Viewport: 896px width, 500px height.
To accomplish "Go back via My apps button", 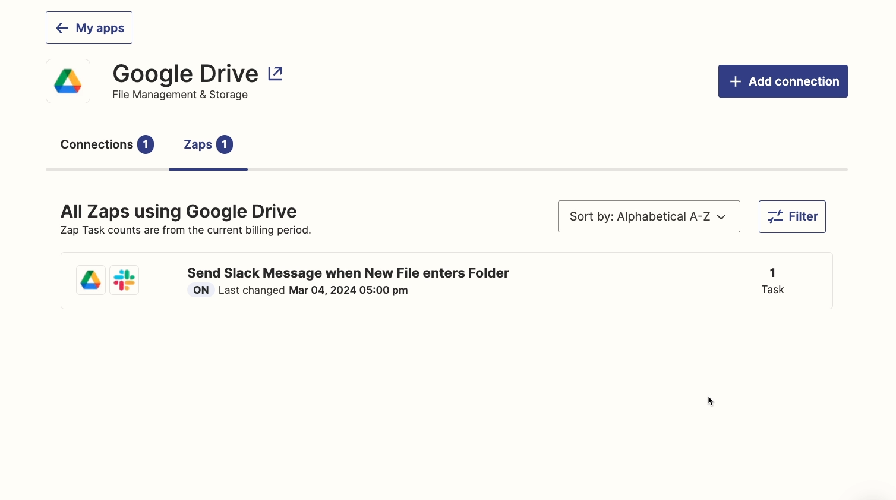I will point(89,28).
